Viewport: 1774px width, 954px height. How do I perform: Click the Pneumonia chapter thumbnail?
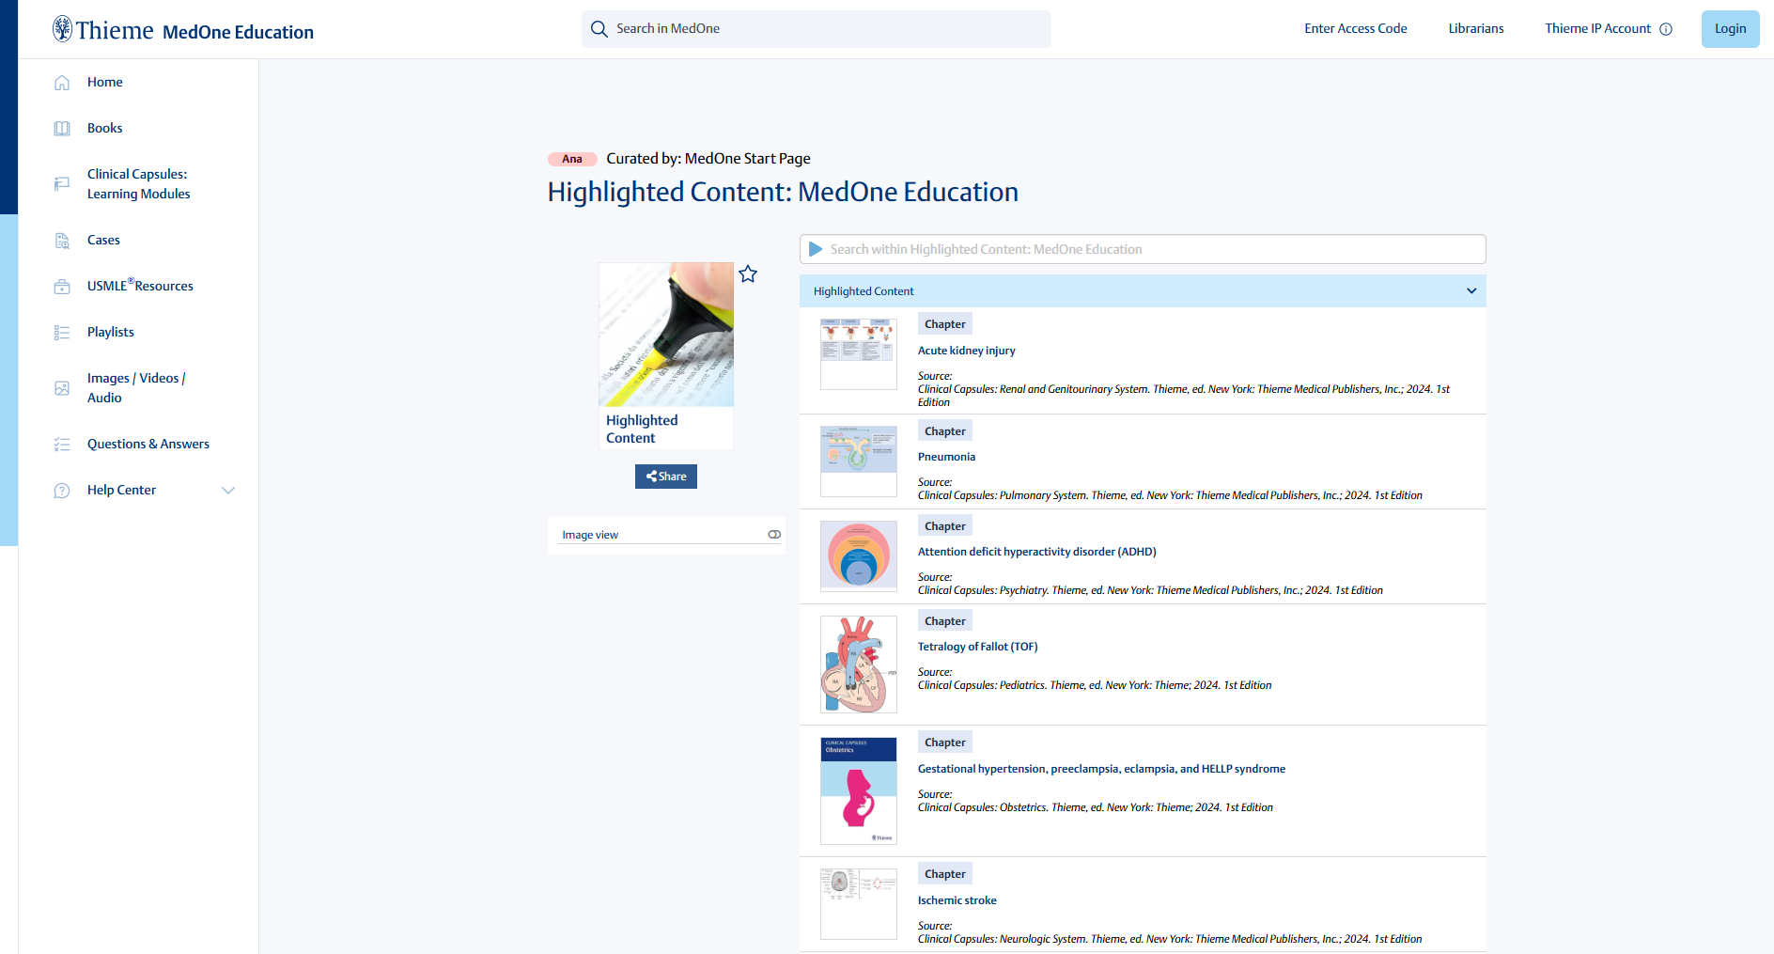(x=859, y=461)
